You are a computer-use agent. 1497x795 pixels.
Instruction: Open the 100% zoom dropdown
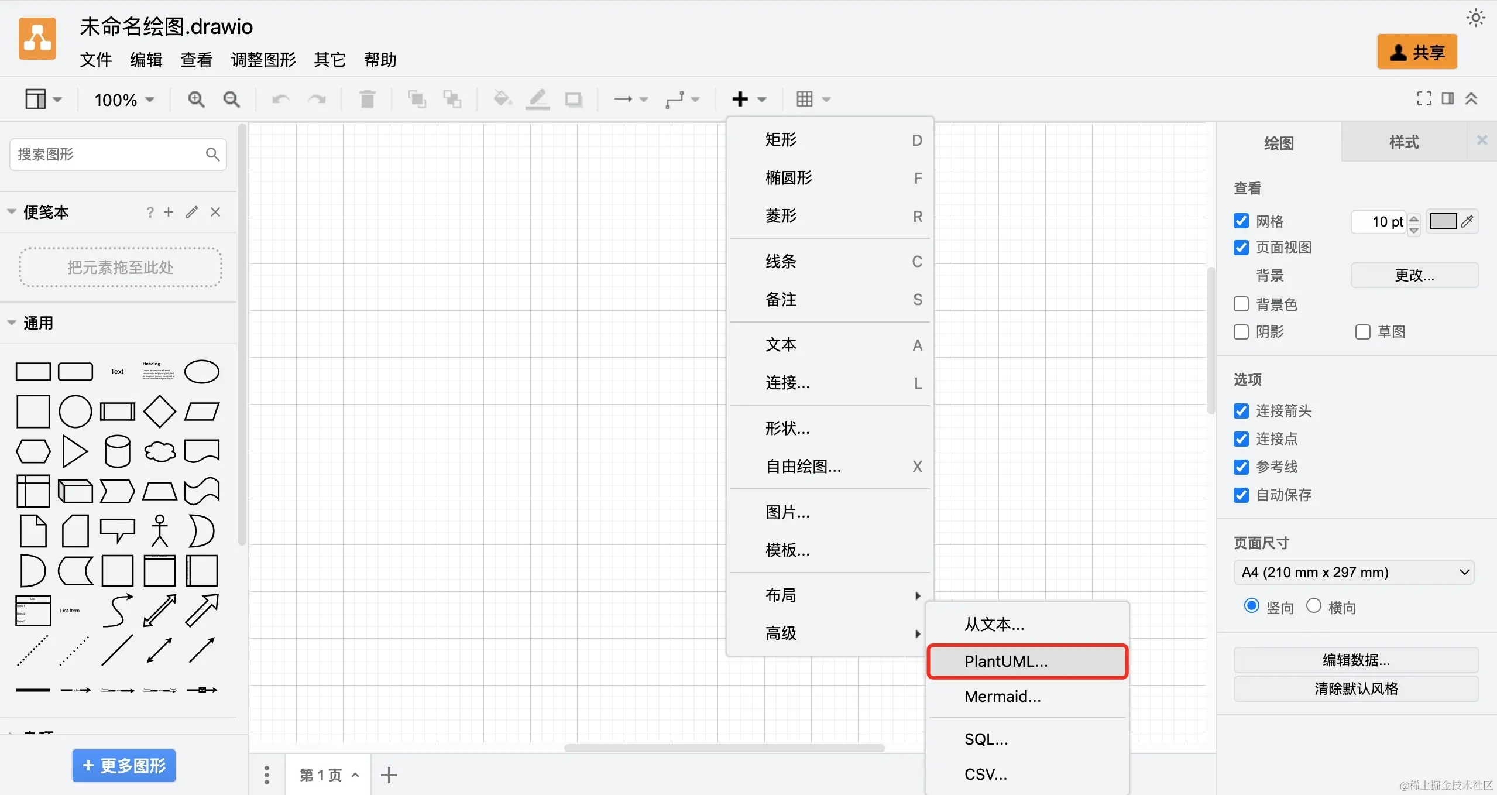(x=125, y=100)
